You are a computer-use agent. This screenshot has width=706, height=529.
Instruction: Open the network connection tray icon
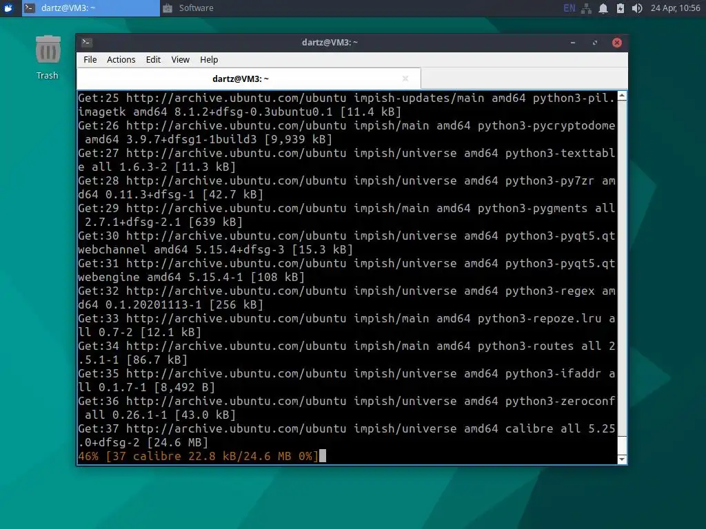[x=586, y=8]
